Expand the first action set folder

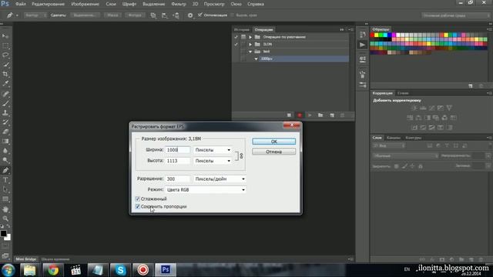click(250, 37)
